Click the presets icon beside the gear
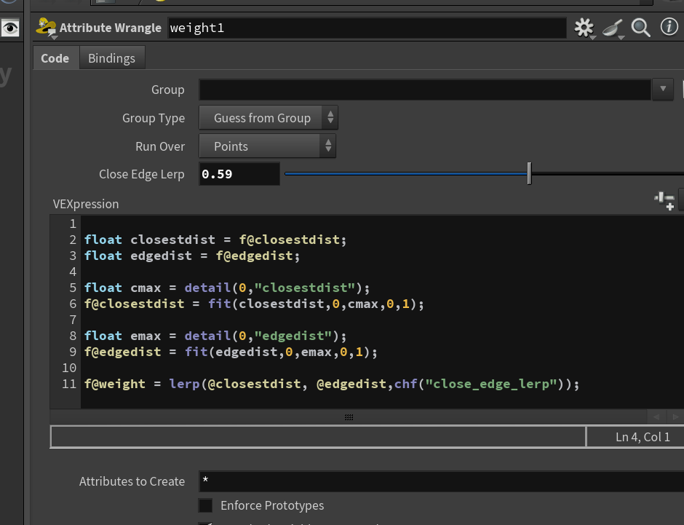684x525 pixels. click(x=613, y=28)
